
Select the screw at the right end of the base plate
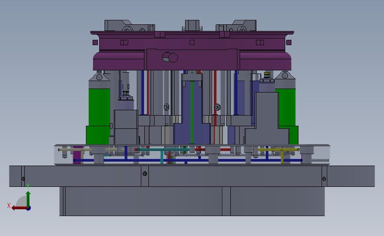pos(324,179)
